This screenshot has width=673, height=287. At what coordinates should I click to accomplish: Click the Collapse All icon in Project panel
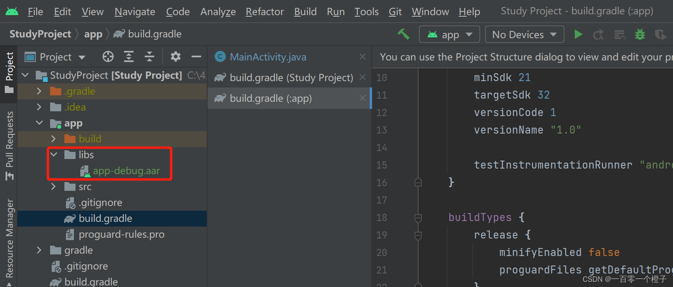click(149, 57)
